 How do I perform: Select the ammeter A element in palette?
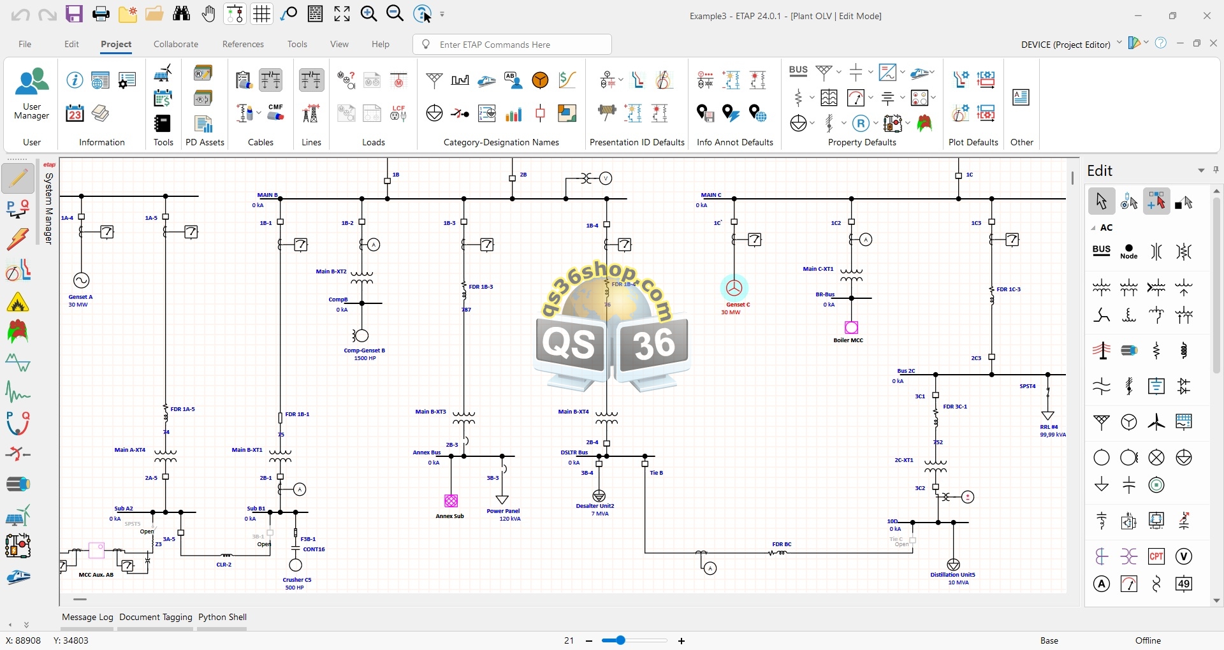coord(1102,584)
